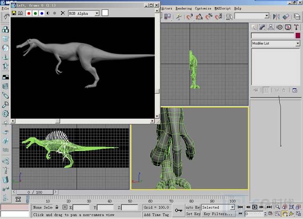Click the Select and Manipulate tool

pyautogui.click(x=179, y=17)
